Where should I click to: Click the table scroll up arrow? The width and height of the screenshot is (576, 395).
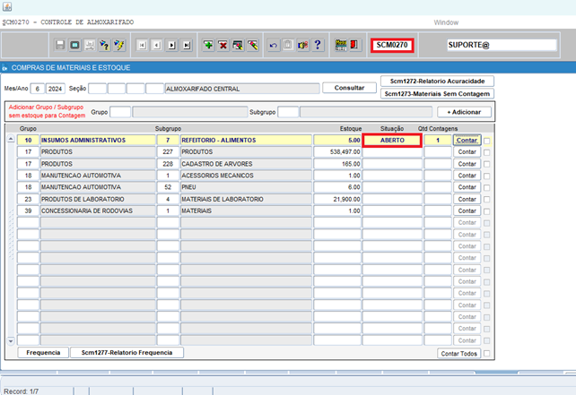coord(11,139)
